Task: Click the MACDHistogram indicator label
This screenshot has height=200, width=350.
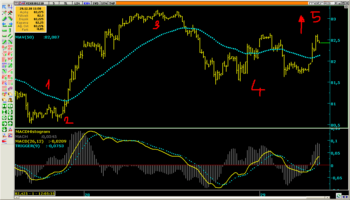Action: 32,132
